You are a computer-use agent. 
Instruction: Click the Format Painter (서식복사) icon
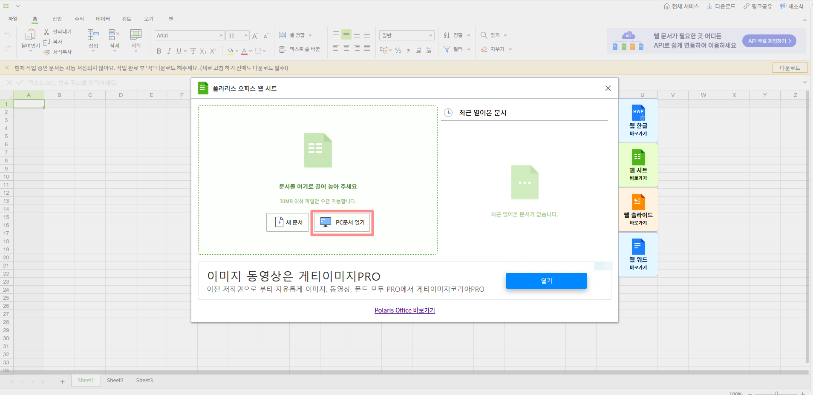point(46,52)
